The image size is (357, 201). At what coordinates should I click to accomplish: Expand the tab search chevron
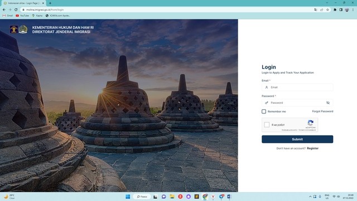click(x=327, y=3)
